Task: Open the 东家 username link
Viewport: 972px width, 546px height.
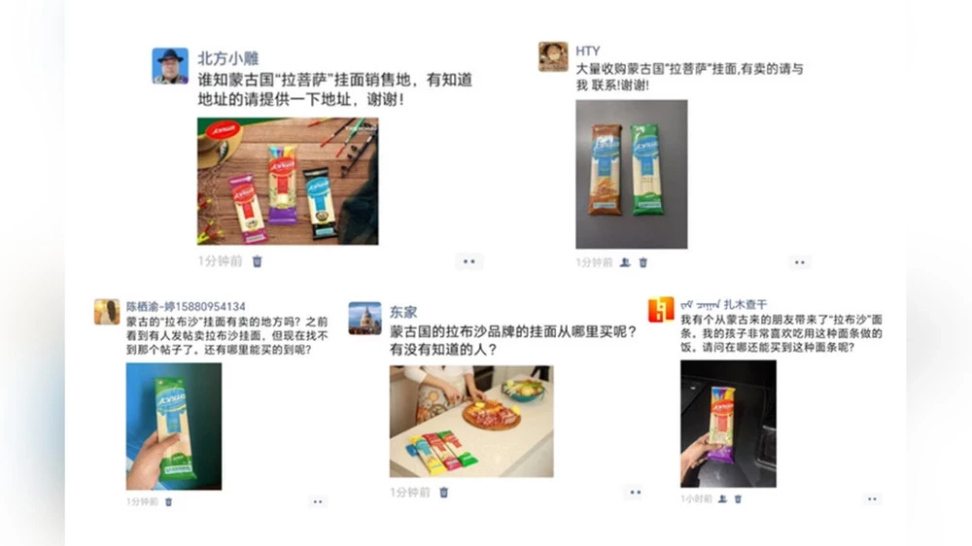Action: (403, 313)
